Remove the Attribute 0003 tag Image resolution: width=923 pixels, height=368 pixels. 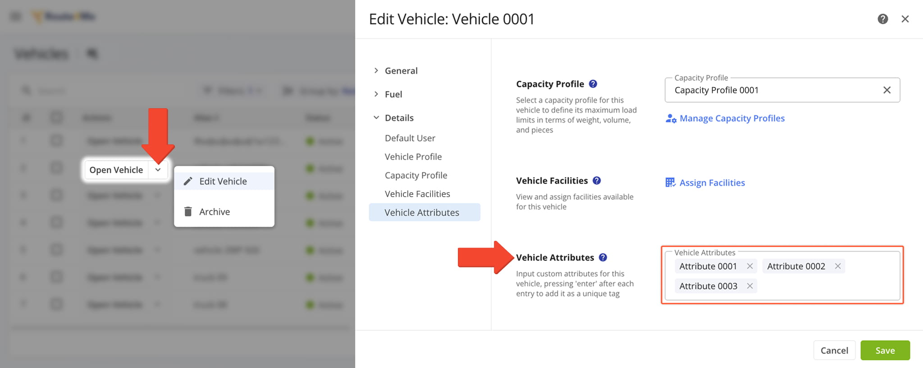coord(750,286)
